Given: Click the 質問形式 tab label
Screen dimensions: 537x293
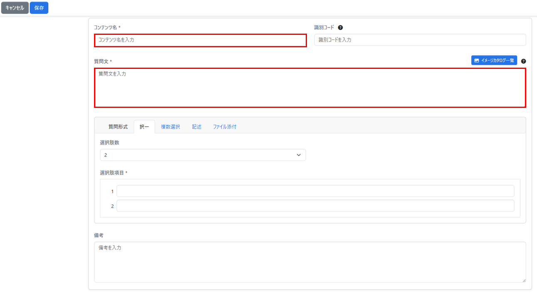Looking at the screenshot, I should (x=118, y=127).
